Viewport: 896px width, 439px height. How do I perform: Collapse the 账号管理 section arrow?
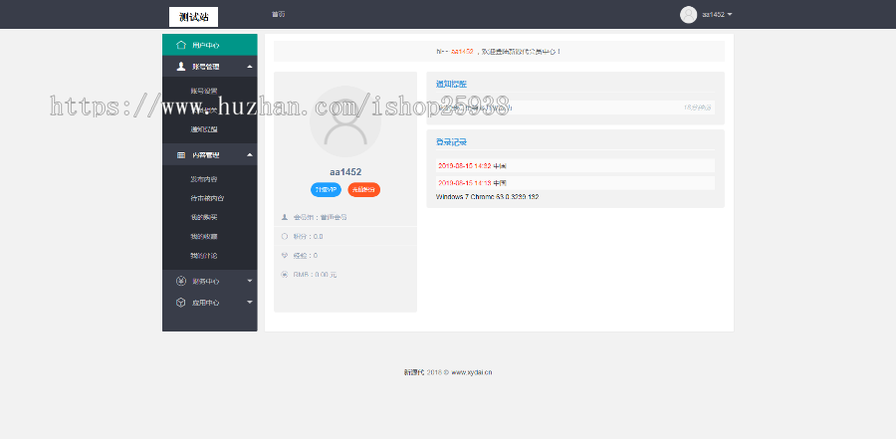[x=250, y=67]
